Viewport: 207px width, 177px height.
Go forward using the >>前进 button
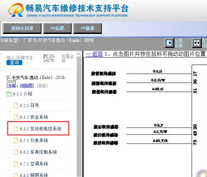click(87, 28)
